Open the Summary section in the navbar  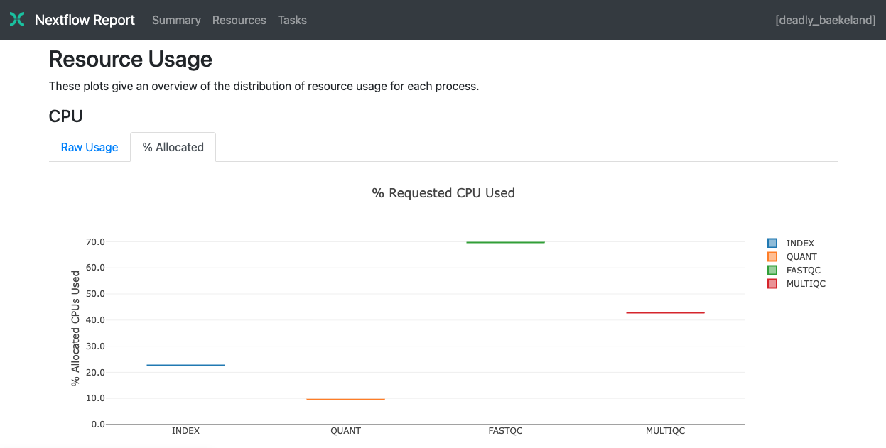pos(176,20)
